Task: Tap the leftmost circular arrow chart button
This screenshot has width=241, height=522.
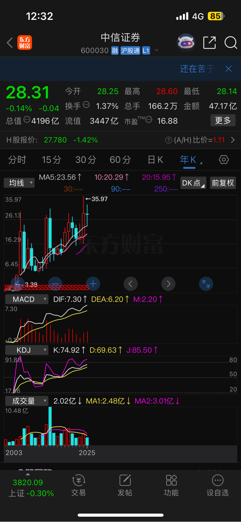Action: pos(18,284)
